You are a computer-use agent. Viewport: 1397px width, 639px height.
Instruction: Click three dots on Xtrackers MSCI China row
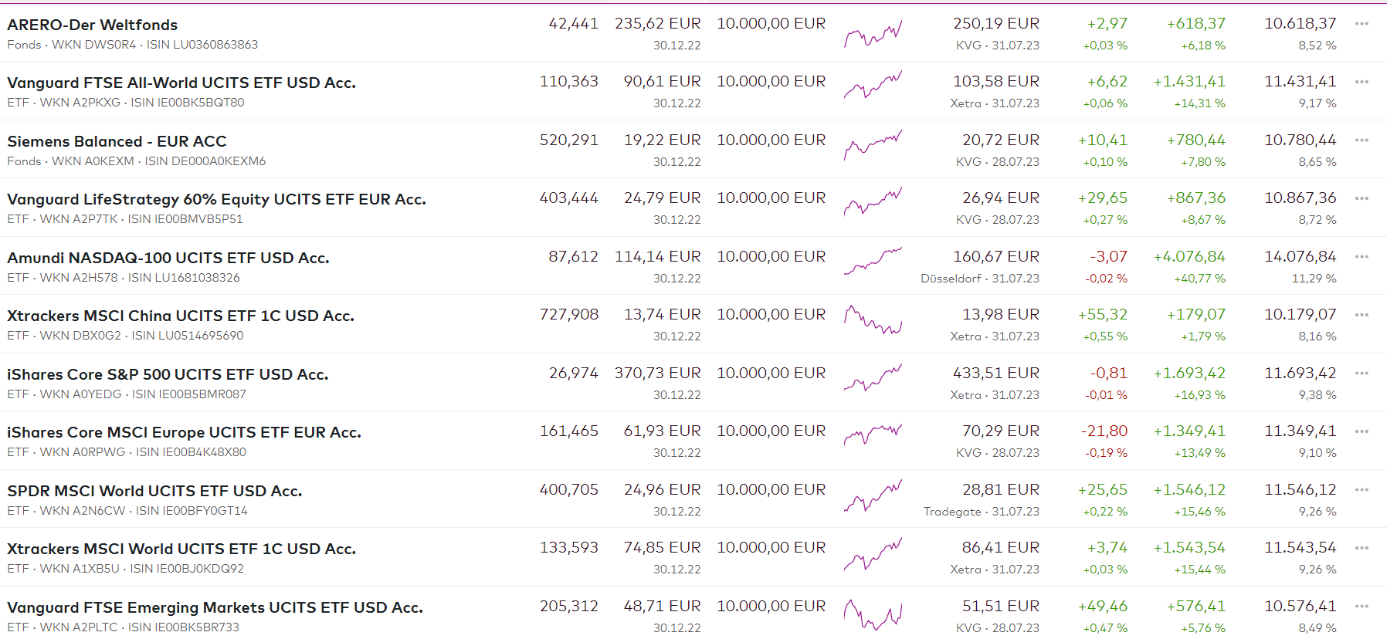(1361, 315)
